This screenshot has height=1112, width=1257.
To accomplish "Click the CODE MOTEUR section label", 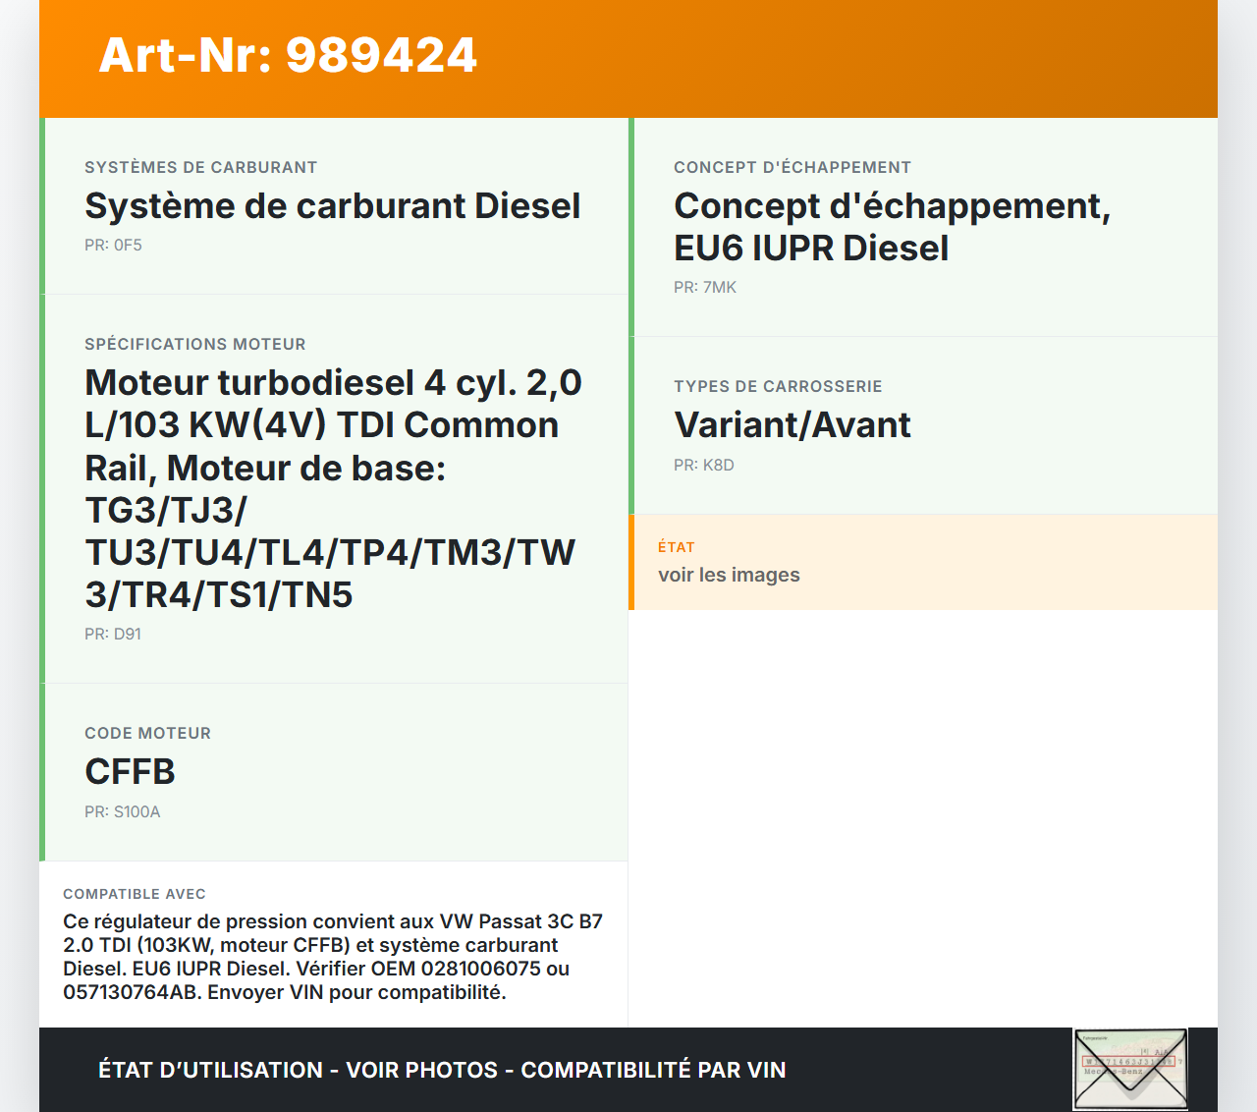I will tap(147, 734).
